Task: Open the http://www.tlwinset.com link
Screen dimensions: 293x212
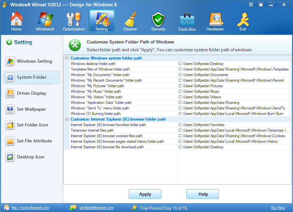Action: pyautogui.click(x=30, y=208)
